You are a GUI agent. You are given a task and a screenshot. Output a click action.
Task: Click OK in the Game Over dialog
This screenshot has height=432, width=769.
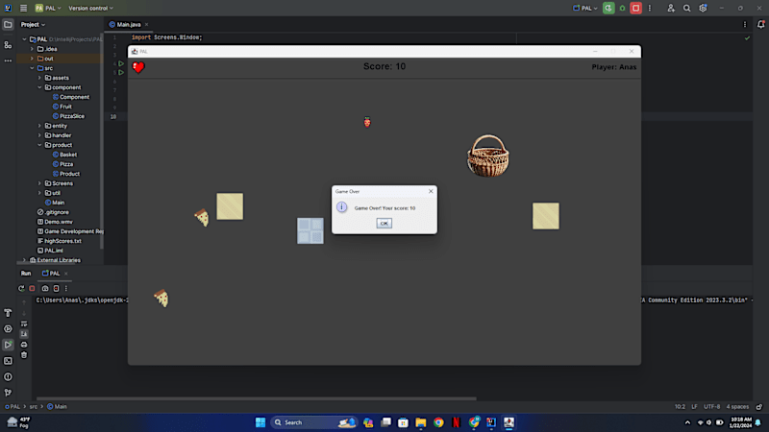tap(384, 224)
